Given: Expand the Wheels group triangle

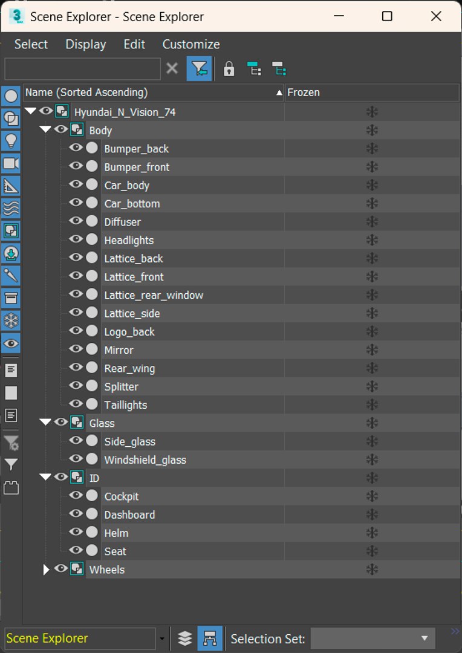Looking at the screenshot, I should [x=46, y=570].
